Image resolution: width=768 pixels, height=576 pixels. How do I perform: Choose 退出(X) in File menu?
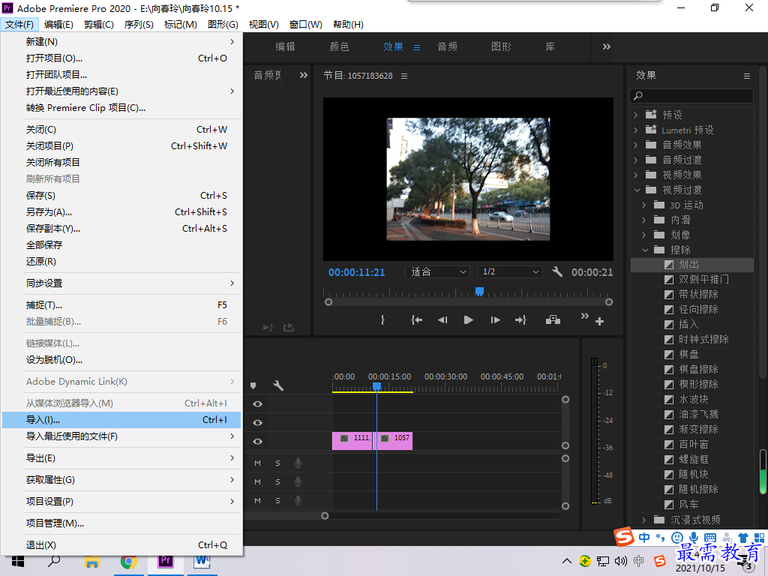[x=121, y=545]
